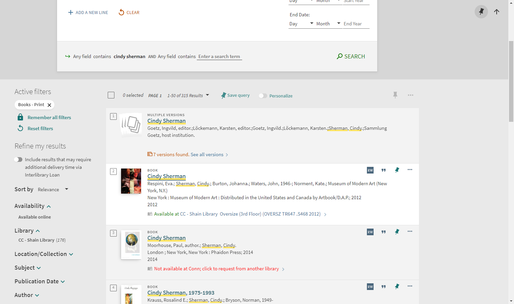Viewport: 514px width, 304px height.
Task: Click Remember all filters link
Action: pos(49,117)
